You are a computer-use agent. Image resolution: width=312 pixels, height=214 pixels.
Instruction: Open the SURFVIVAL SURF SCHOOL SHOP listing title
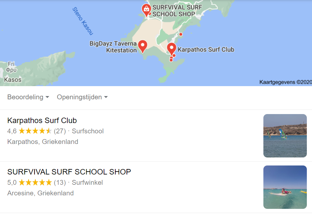pos(69,172)
